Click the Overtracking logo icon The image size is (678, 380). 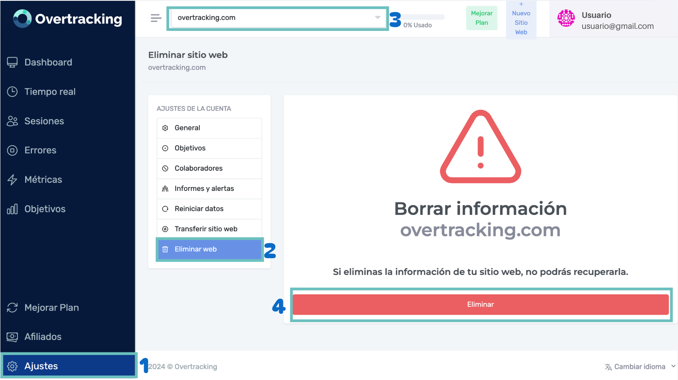point(22,19)
